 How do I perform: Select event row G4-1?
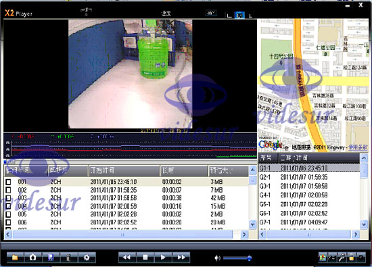[x=309, y=195]
